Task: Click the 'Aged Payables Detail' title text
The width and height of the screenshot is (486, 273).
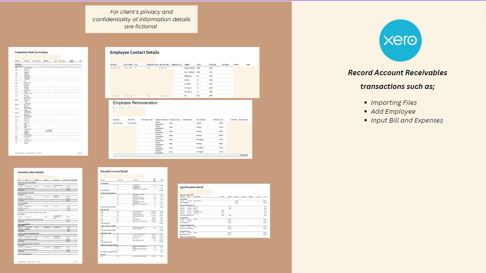Action: pyautogui.click(x=192, y=187)
